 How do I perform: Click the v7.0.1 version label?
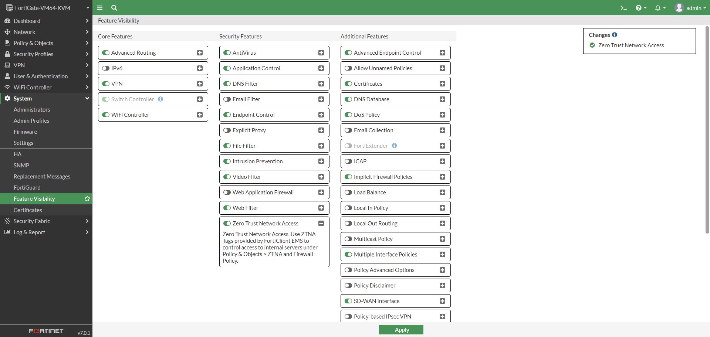pyautogui.click(x=84, y=333)
